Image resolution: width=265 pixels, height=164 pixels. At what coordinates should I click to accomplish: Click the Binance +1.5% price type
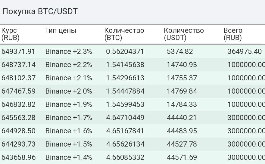tap(69, 144)
